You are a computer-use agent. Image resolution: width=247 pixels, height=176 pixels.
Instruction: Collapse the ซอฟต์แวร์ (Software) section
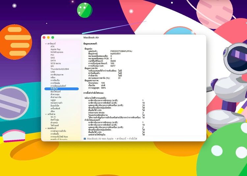46,128
